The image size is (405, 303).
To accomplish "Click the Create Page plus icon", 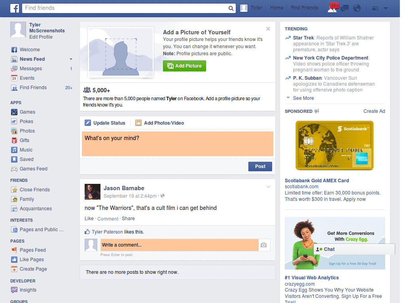I will point(14,269).
